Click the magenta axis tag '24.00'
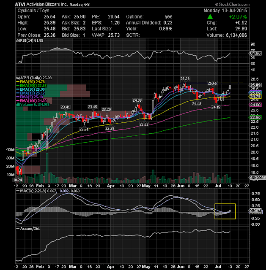 pos(255,105)
